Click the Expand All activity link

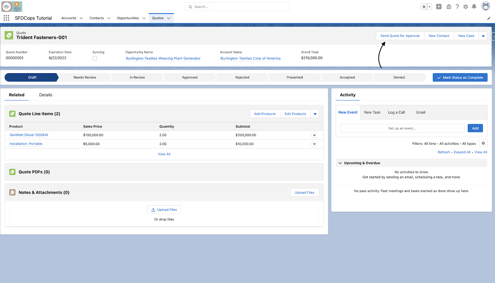tap(462, 152)
